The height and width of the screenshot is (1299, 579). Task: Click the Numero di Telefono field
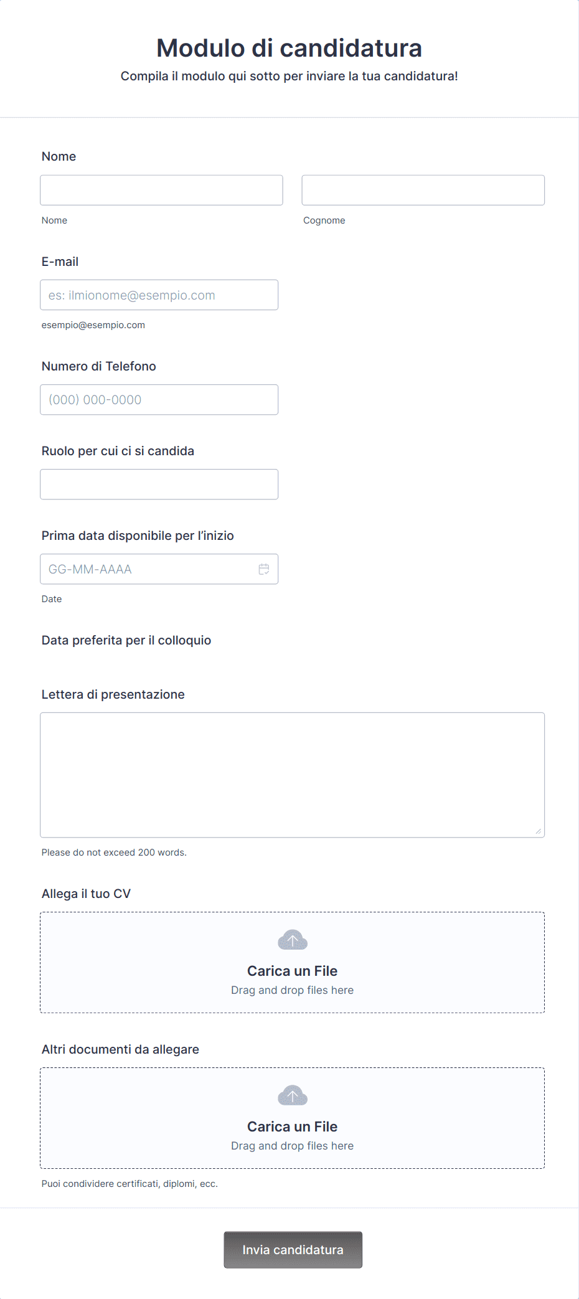(x=159, y=400)
